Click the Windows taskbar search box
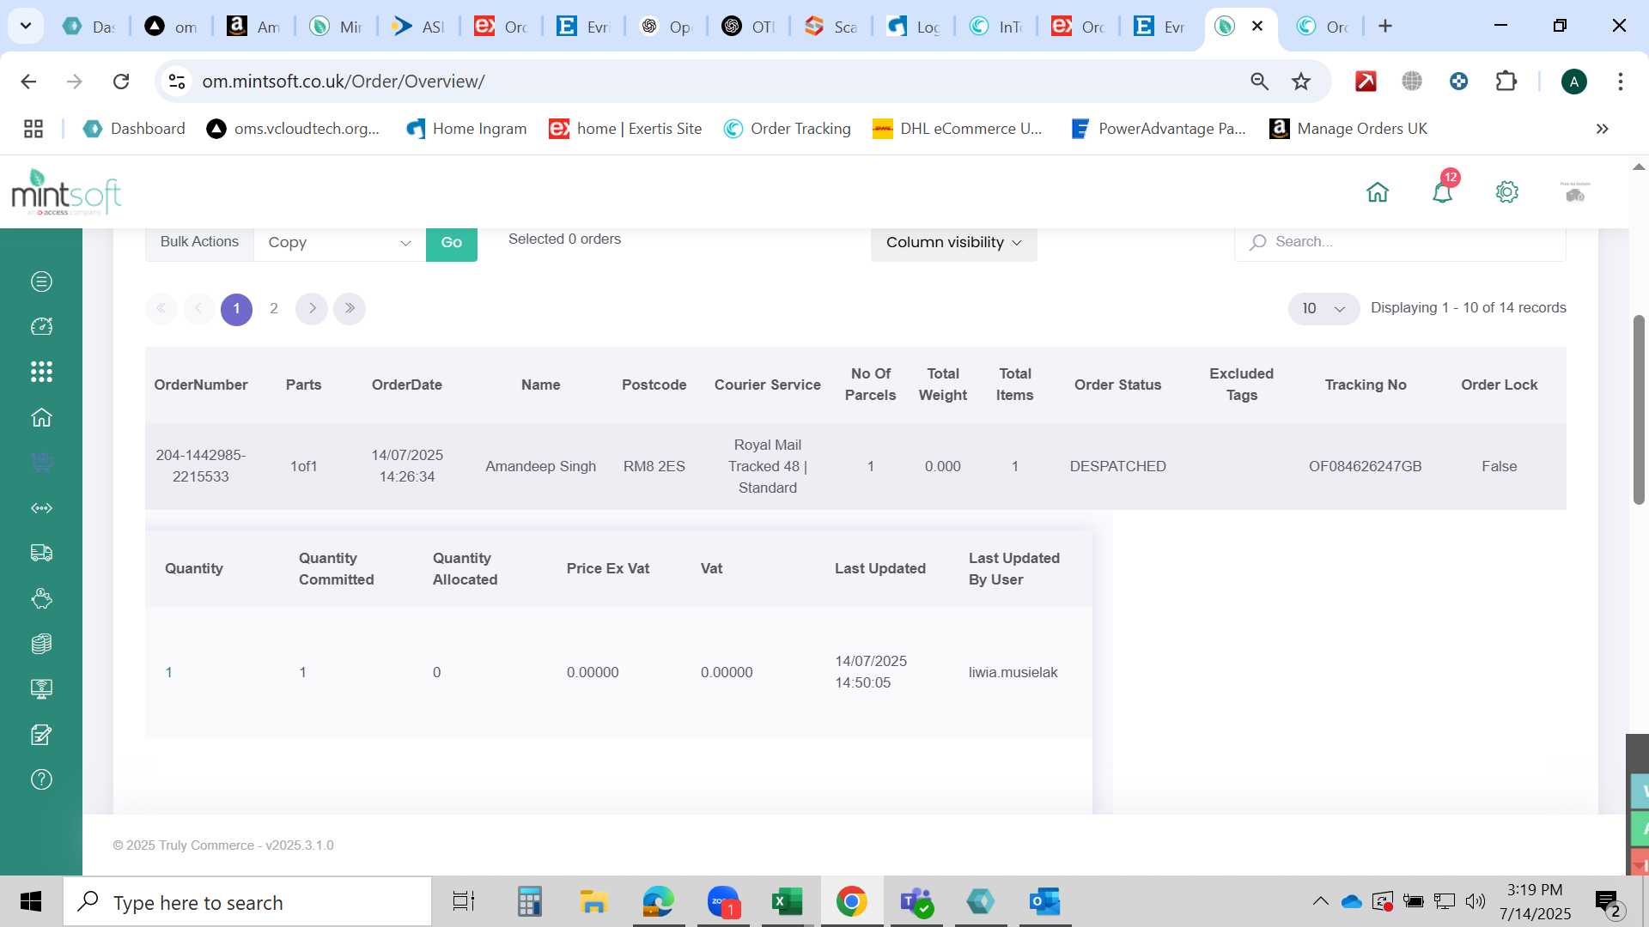Viewport: 1649px width, 927px height. click(x=247, y=902)
